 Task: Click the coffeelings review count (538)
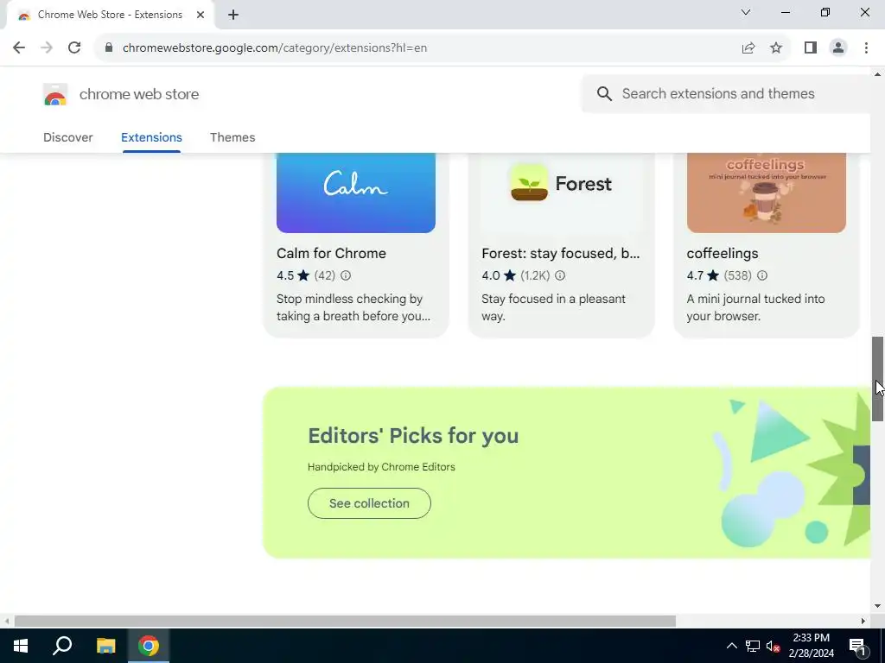click(x=738, y=275)
